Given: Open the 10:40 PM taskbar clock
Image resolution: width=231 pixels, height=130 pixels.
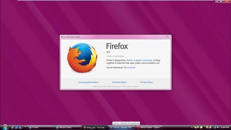Looking at the screenshot, I should [x=225, y=127].
